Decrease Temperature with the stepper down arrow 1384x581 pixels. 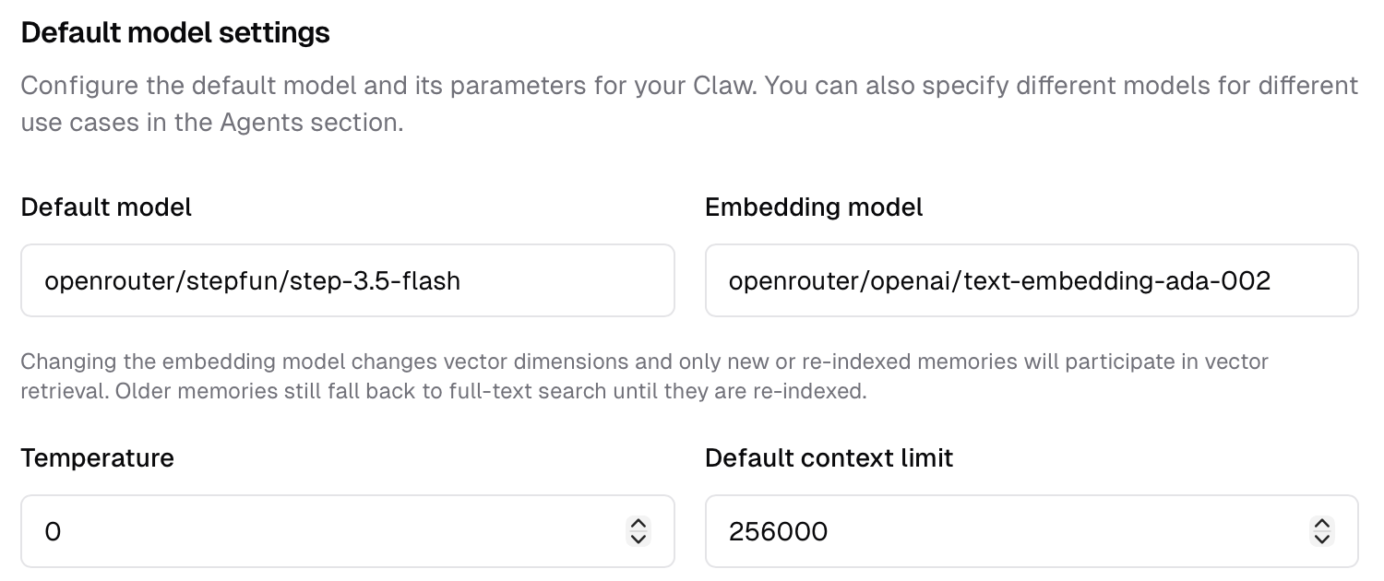point(638,539)
